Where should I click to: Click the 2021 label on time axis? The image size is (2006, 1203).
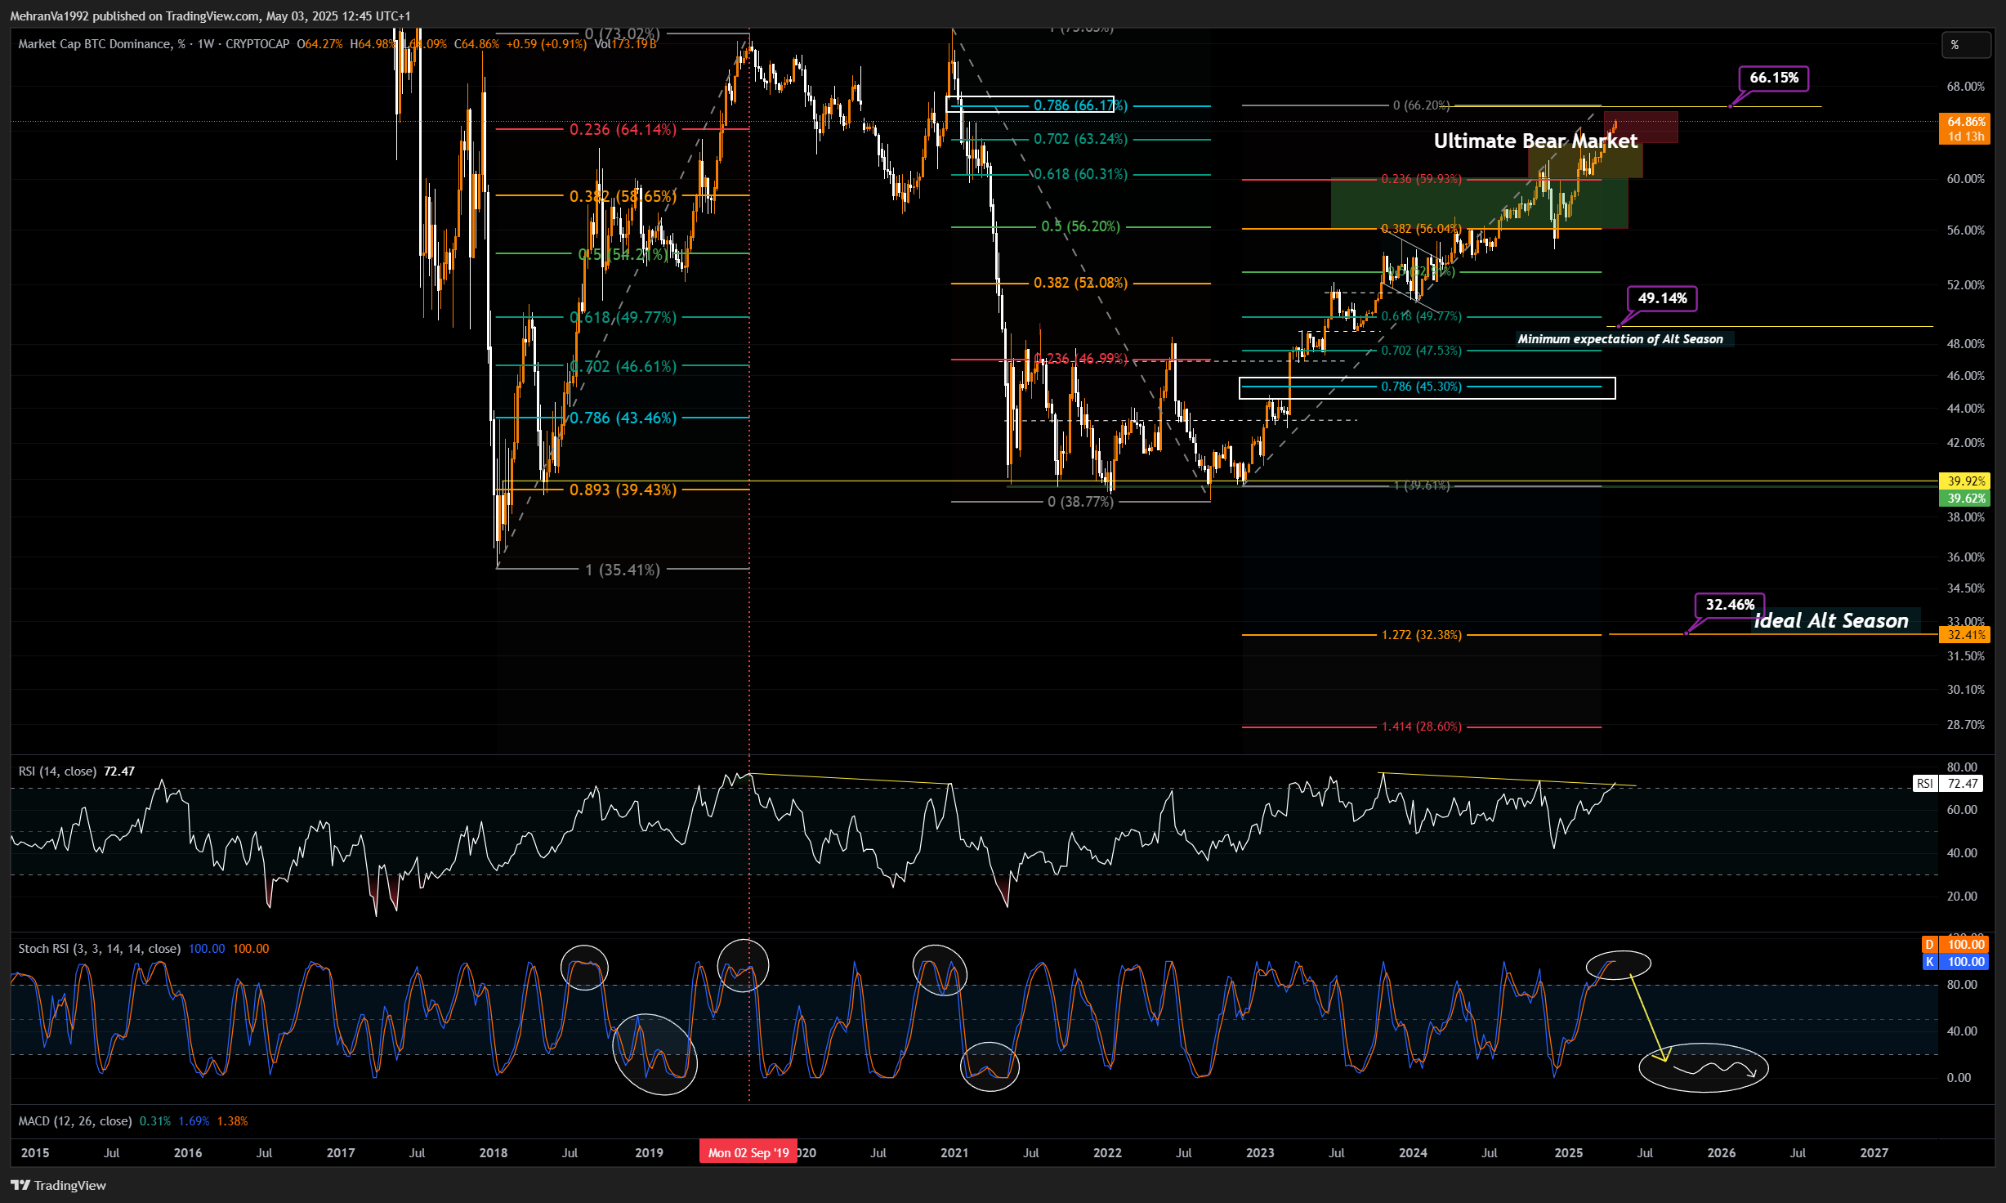(954, 1153)
